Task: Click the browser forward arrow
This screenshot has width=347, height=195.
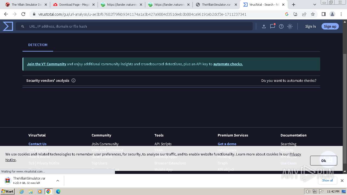Action: coord(15,14)
